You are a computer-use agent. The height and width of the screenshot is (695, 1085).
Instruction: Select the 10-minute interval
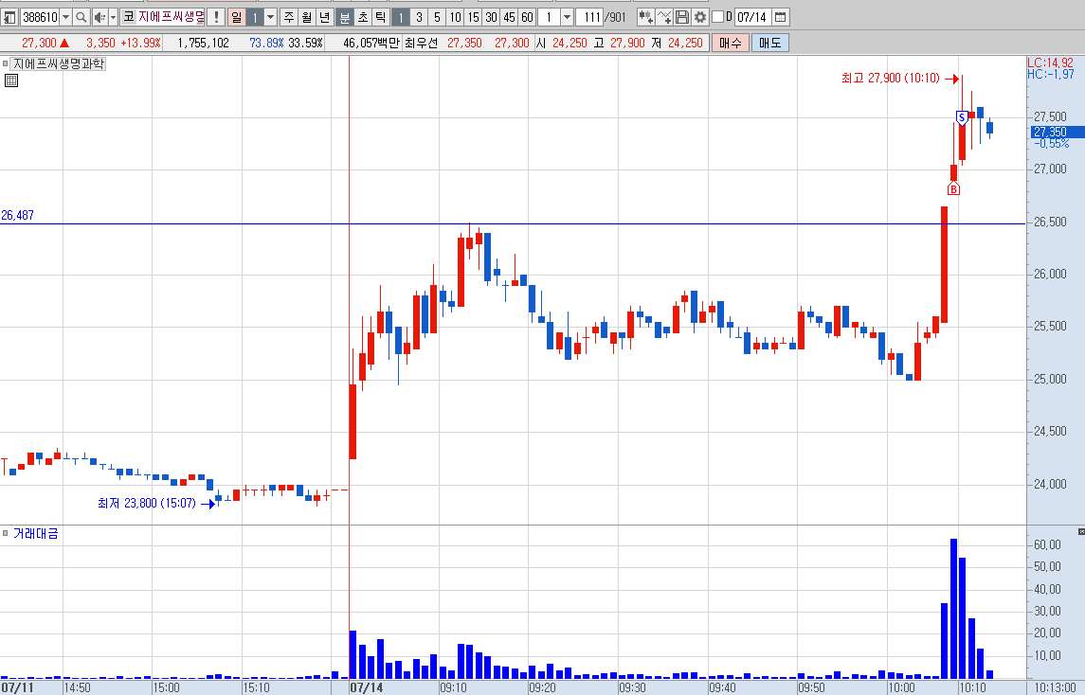[455, 17]
